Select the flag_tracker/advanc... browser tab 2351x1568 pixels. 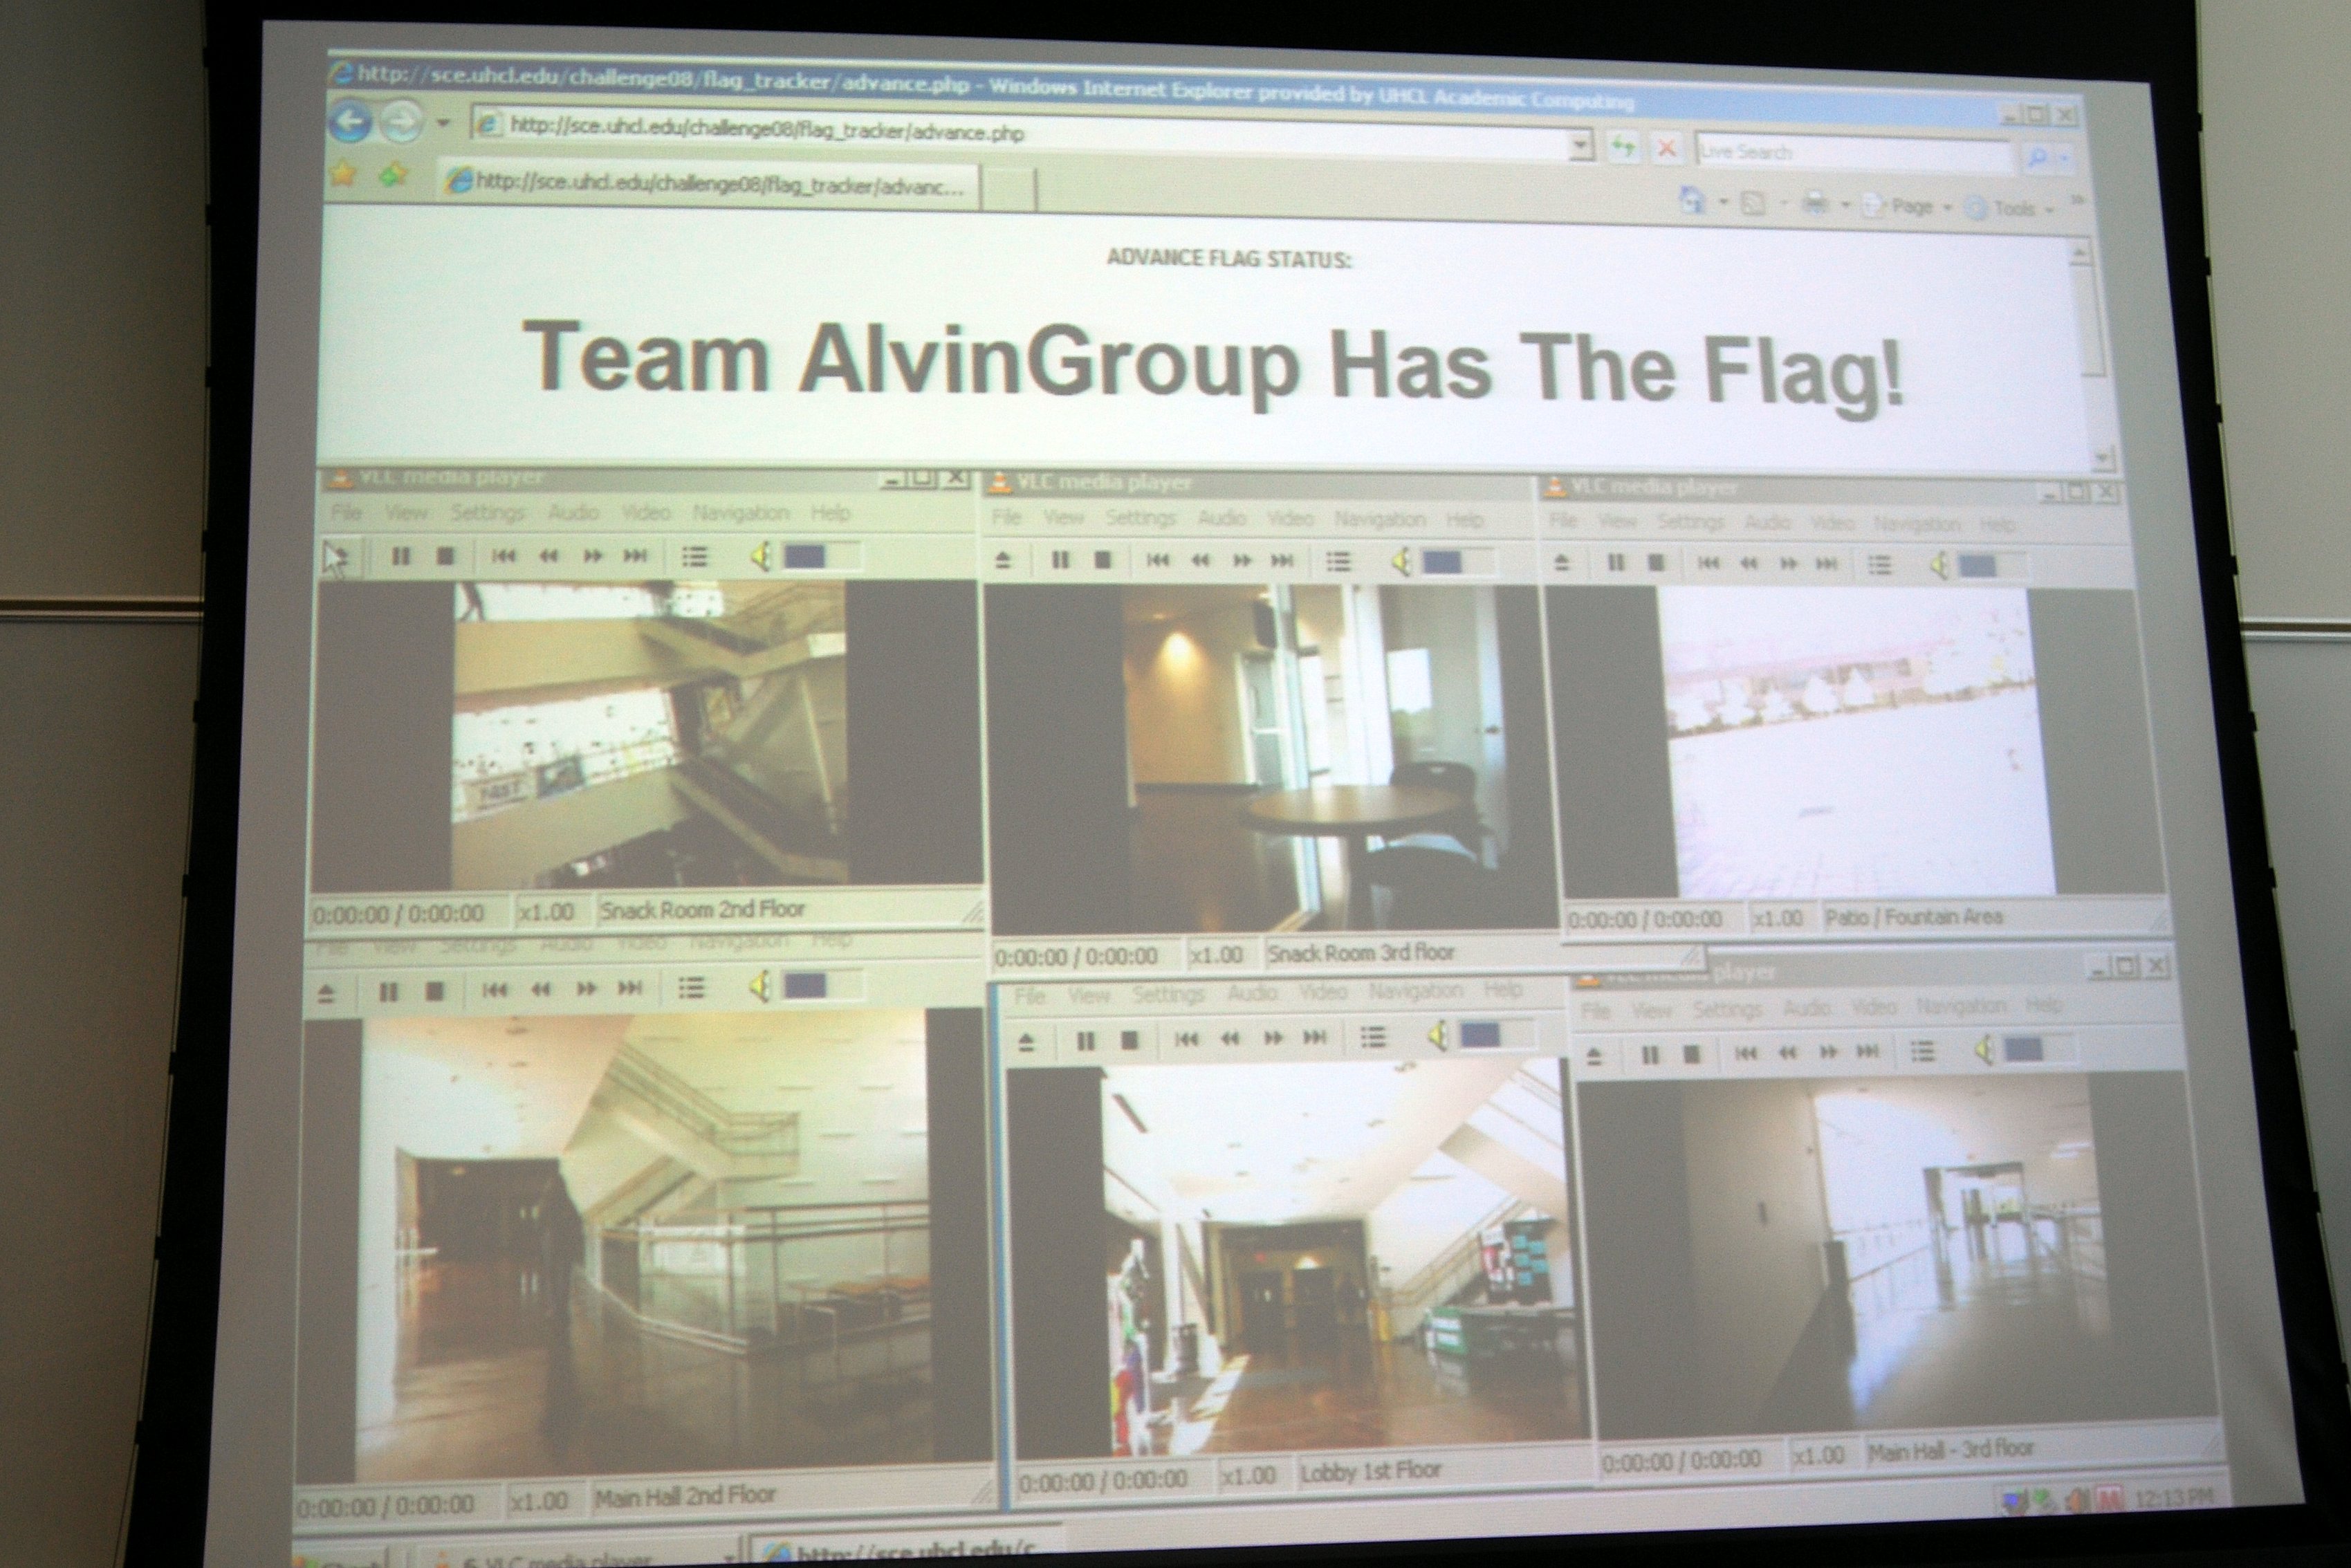click(x=708, y=185)
